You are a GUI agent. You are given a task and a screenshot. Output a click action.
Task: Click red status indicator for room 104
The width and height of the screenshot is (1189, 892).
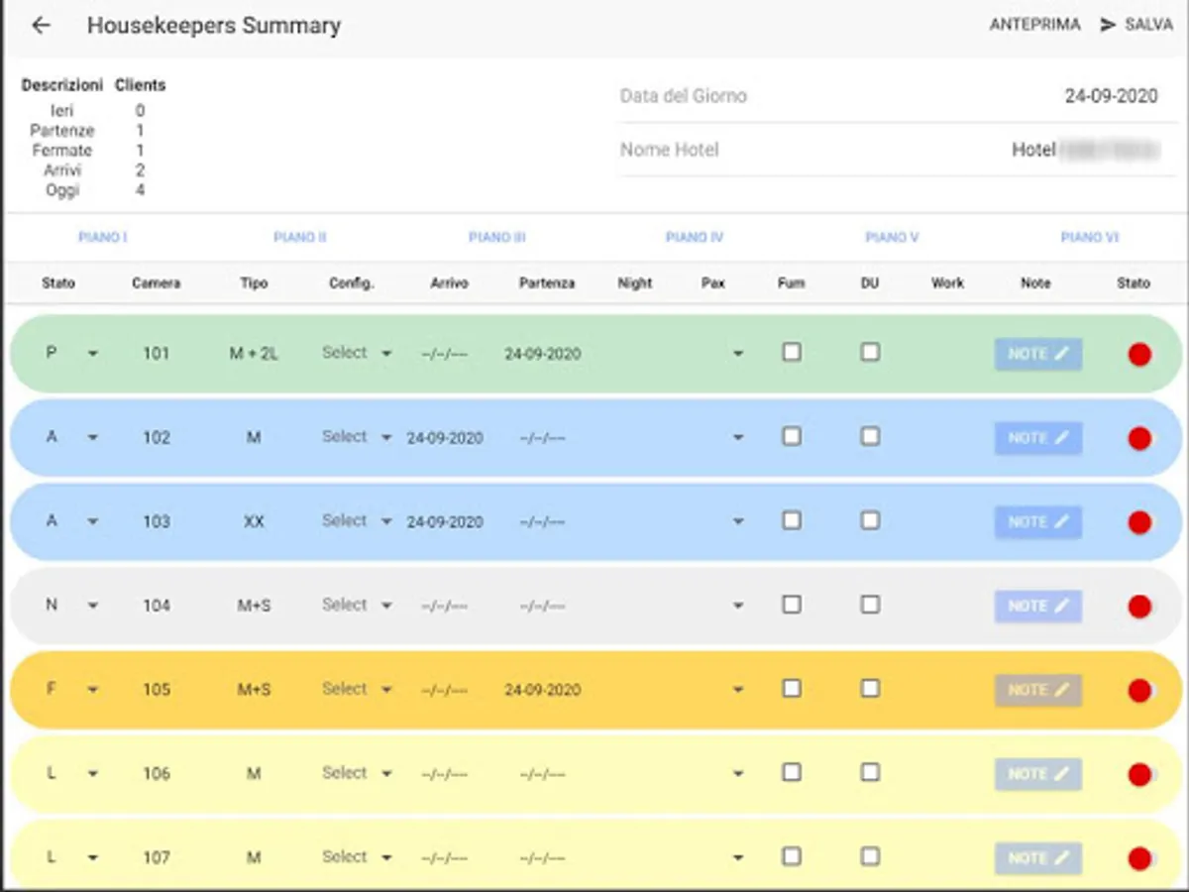click(1139, 607)
